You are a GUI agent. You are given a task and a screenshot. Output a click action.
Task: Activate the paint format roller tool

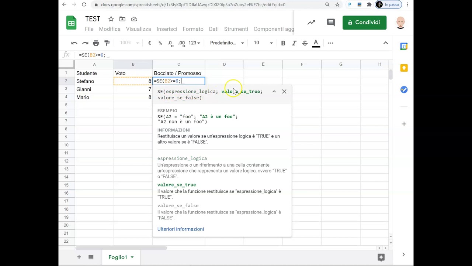[x=107, y=43]
